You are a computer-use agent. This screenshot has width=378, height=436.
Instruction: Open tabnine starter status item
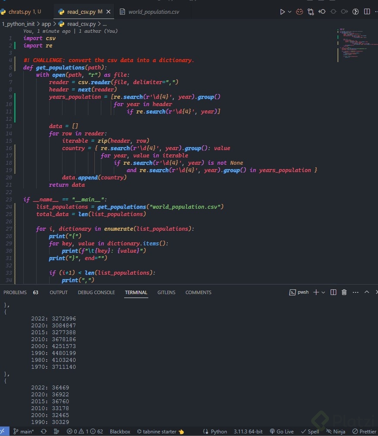(x=160, y=432)
